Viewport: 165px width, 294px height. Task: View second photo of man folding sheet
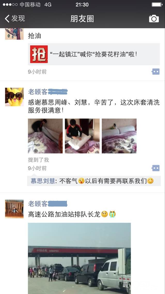[x=82, y=136]
